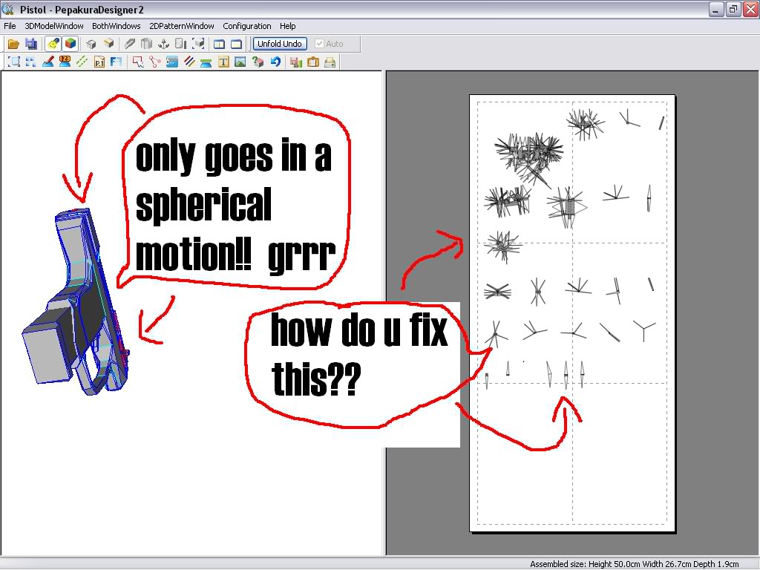Click the diagonal striped lines icon

tap(189, 62)
